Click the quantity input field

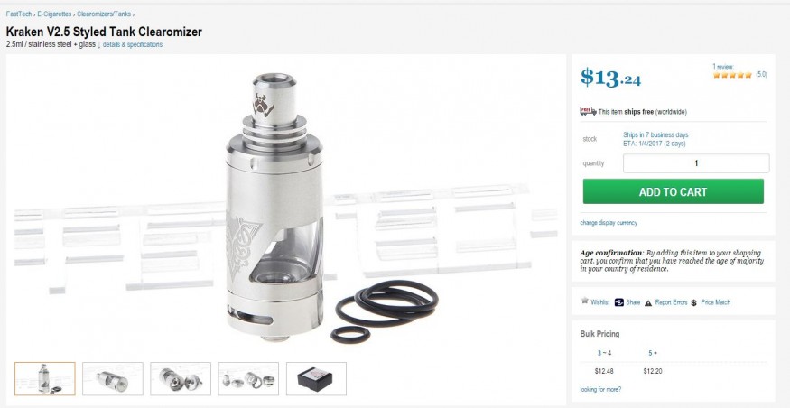(696, 163)
